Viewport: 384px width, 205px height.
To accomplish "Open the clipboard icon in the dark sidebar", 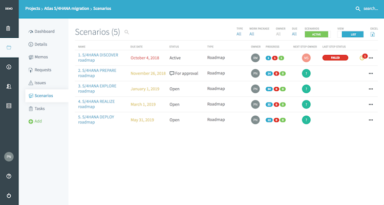I will (x=8, y=28).
